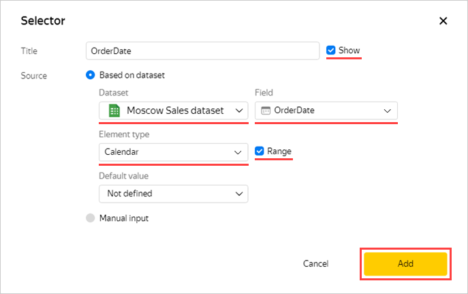
Task: Click the chevron arrow of Dataset dropdown
Action: pyautogui.click(x=238, y=111)
